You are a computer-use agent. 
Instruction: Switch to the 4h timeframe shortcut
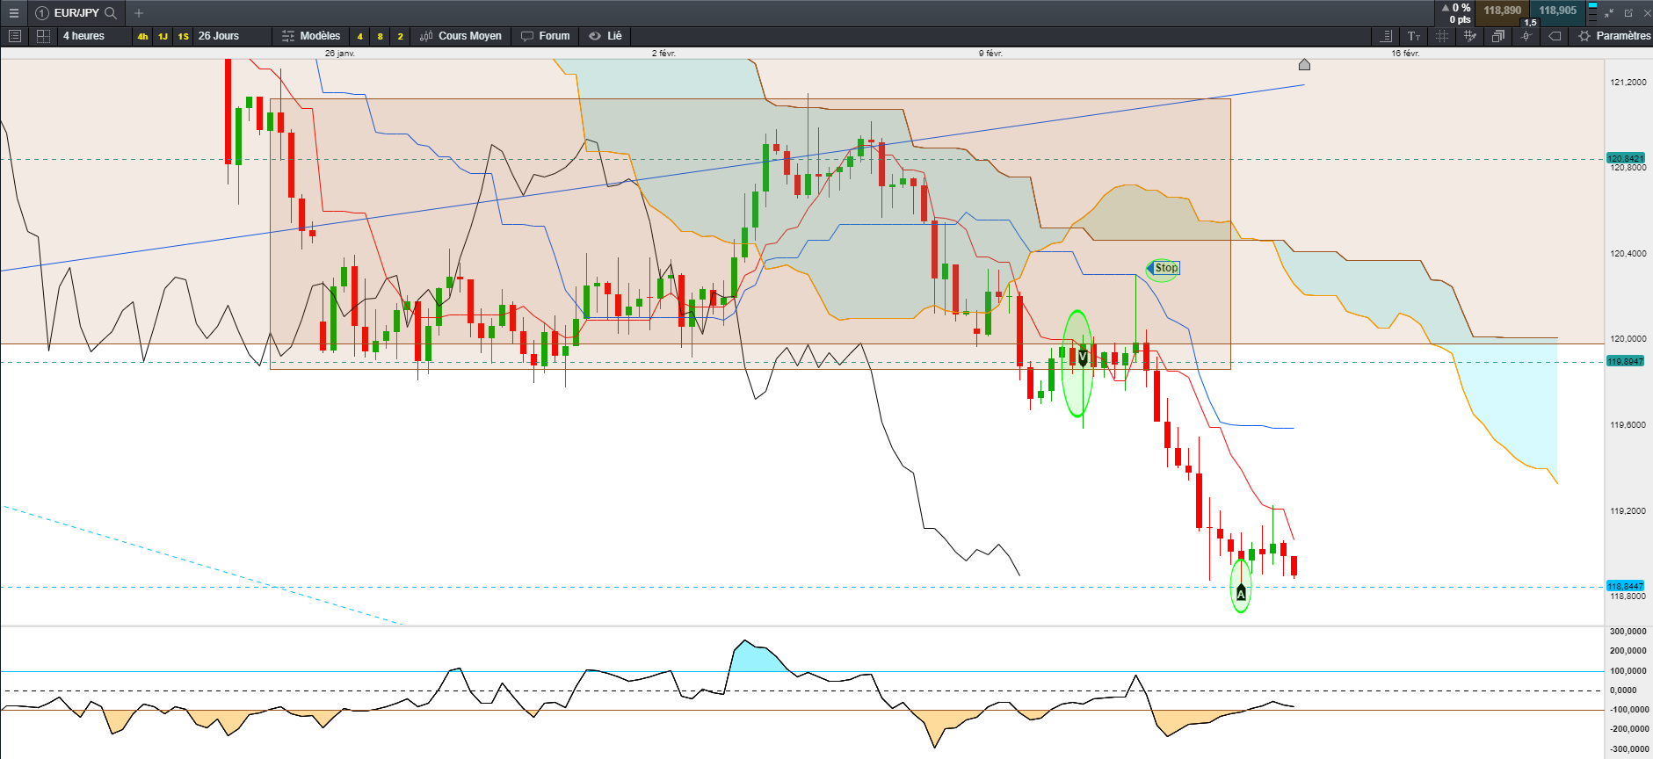142,36
